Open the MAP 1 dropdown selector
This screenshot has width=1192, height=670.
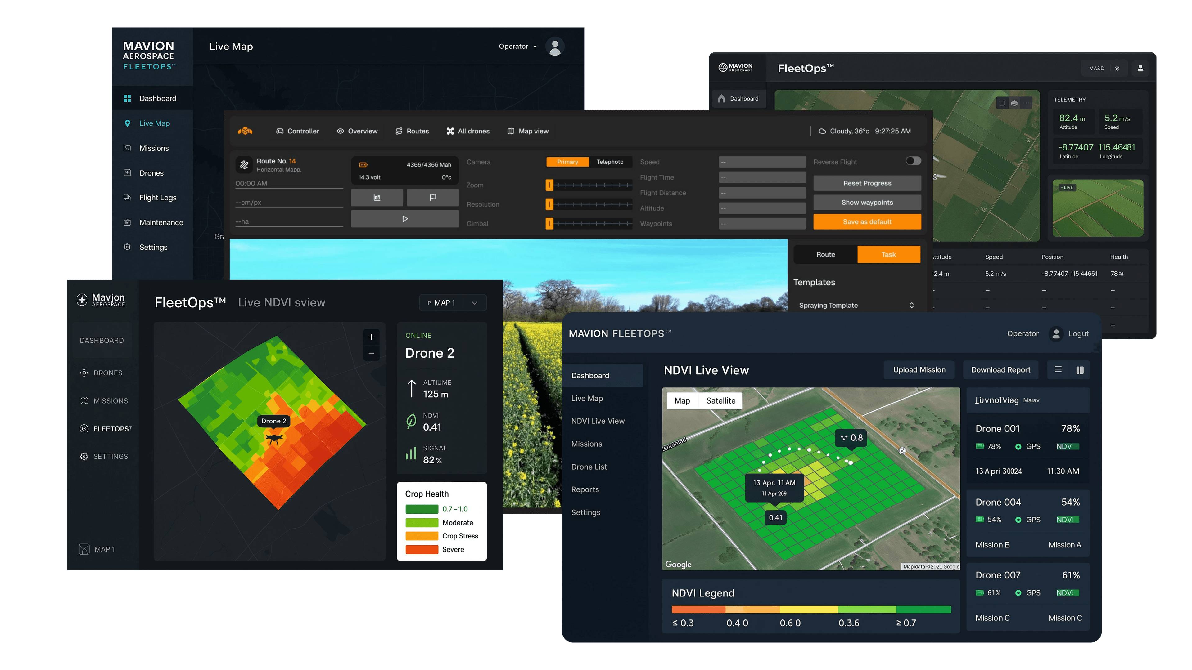pos(453,302)
